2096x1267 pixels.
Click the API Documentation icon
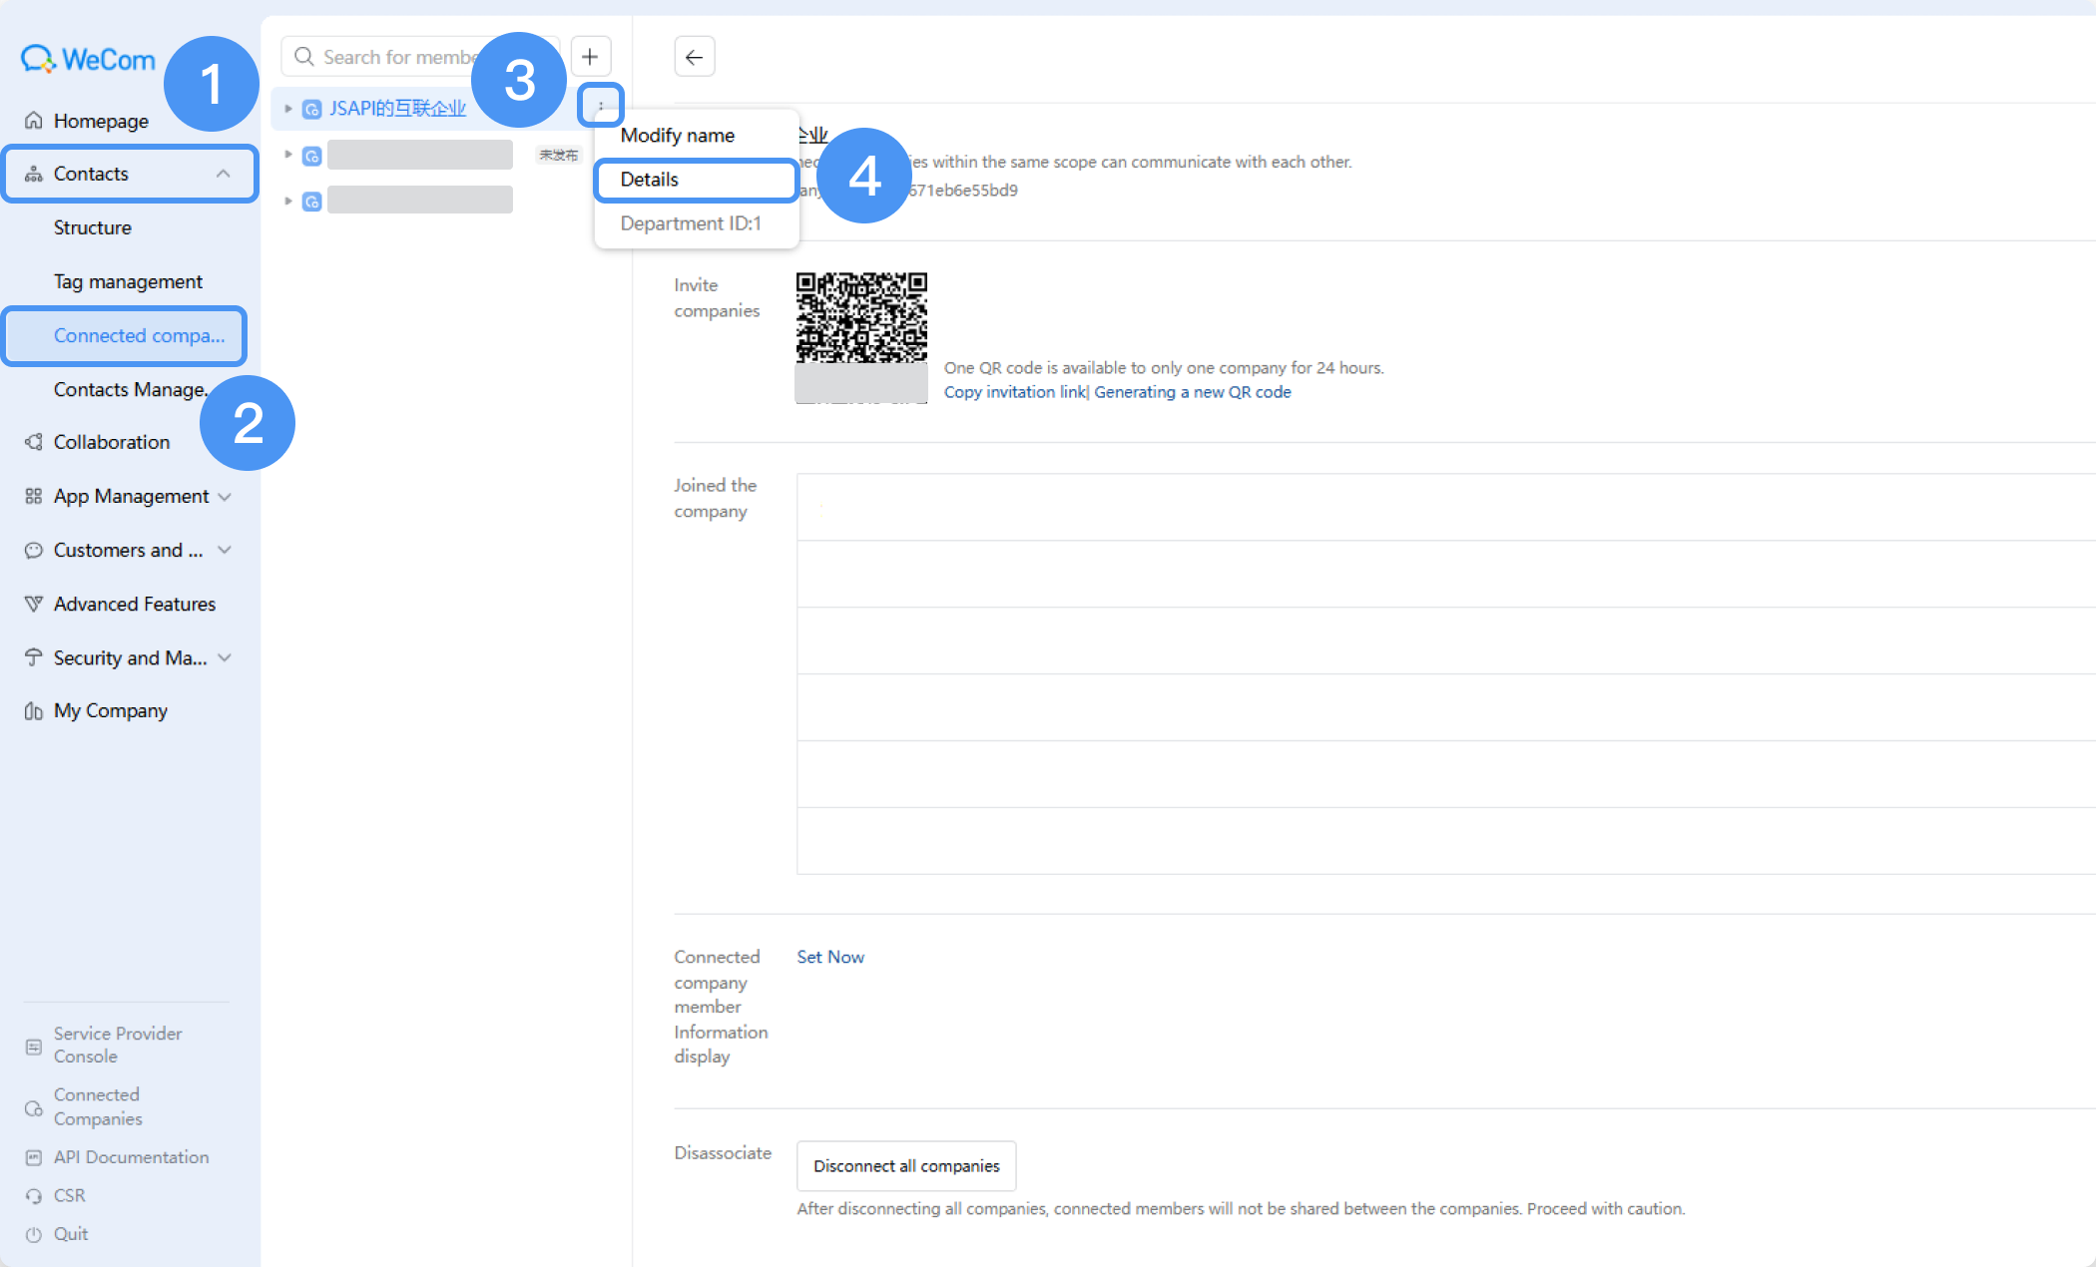pos(34,1157)
